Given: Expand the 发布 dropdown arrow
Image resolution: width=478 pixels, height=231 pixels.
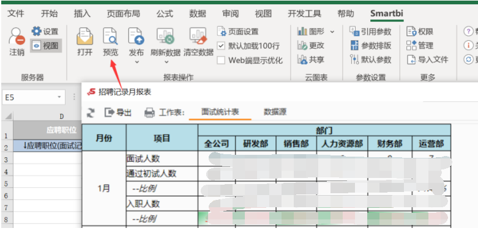Looking at the screenshot, I should (137, 62).
